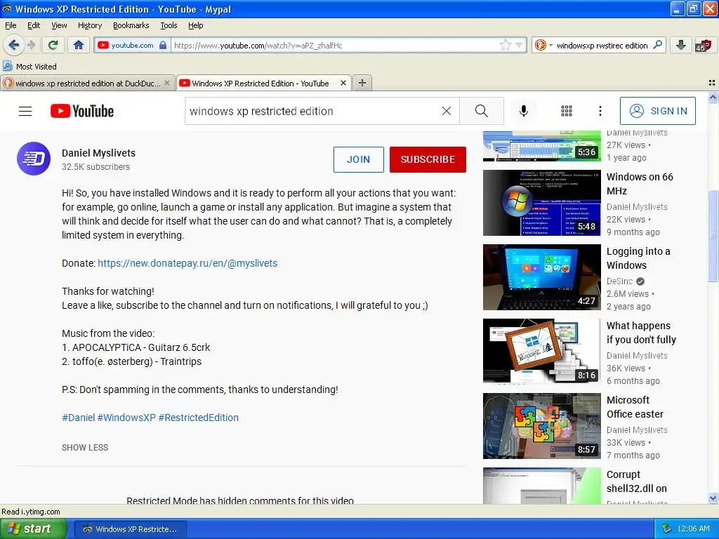
Task: Open Daniel Myslivets channel avatar
Action: [34, 159]
